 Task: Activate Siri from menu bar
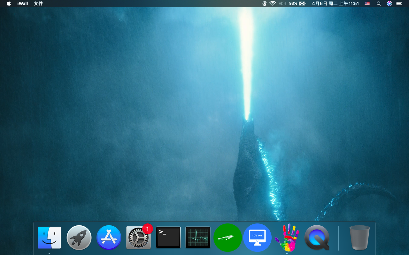tap(389, 4)
